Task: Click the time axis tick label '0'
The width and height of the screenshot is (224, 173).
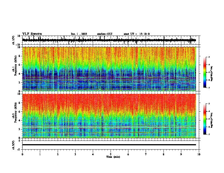Action: pyautogui.click(x=22, y=154)
